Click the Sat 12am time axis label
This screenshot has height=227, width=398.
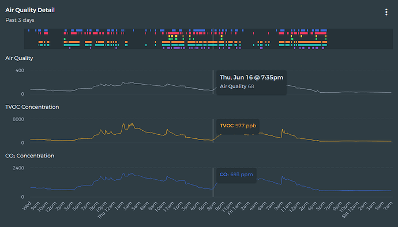click(351, 210)
